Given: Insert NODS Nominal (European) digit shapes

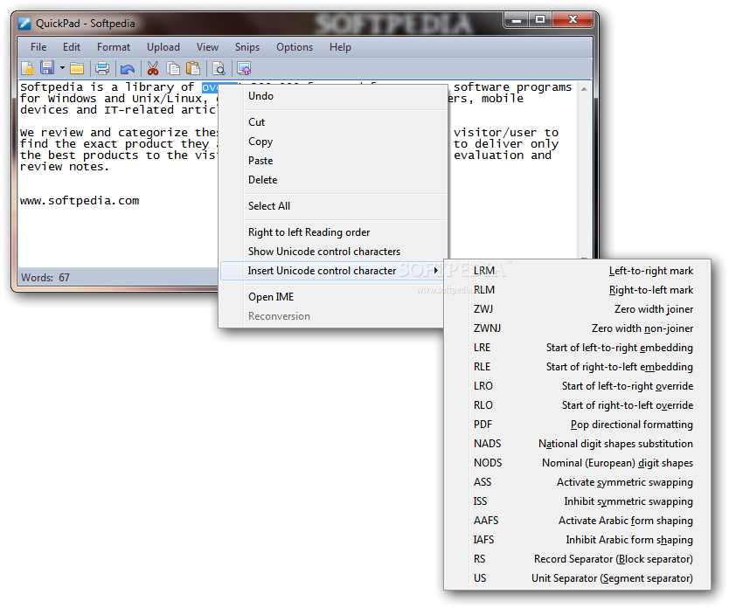Looking at the screenshot, I should 577,463.
